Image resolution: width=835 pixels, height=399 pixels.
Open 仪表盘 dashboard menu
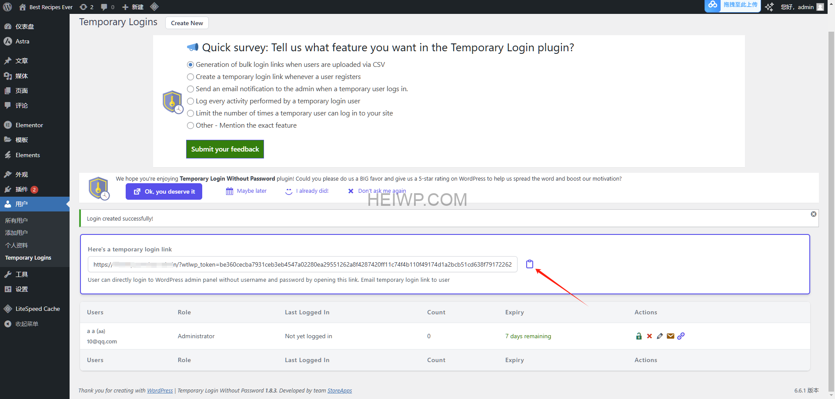tap(35, 26)
